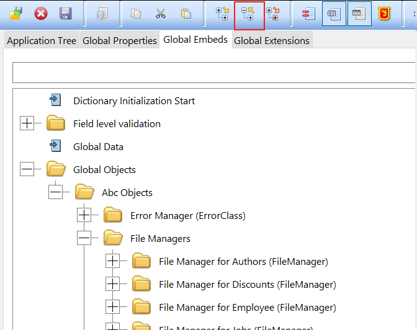Click the save and close toolbar icon

[x=16, y=14]
